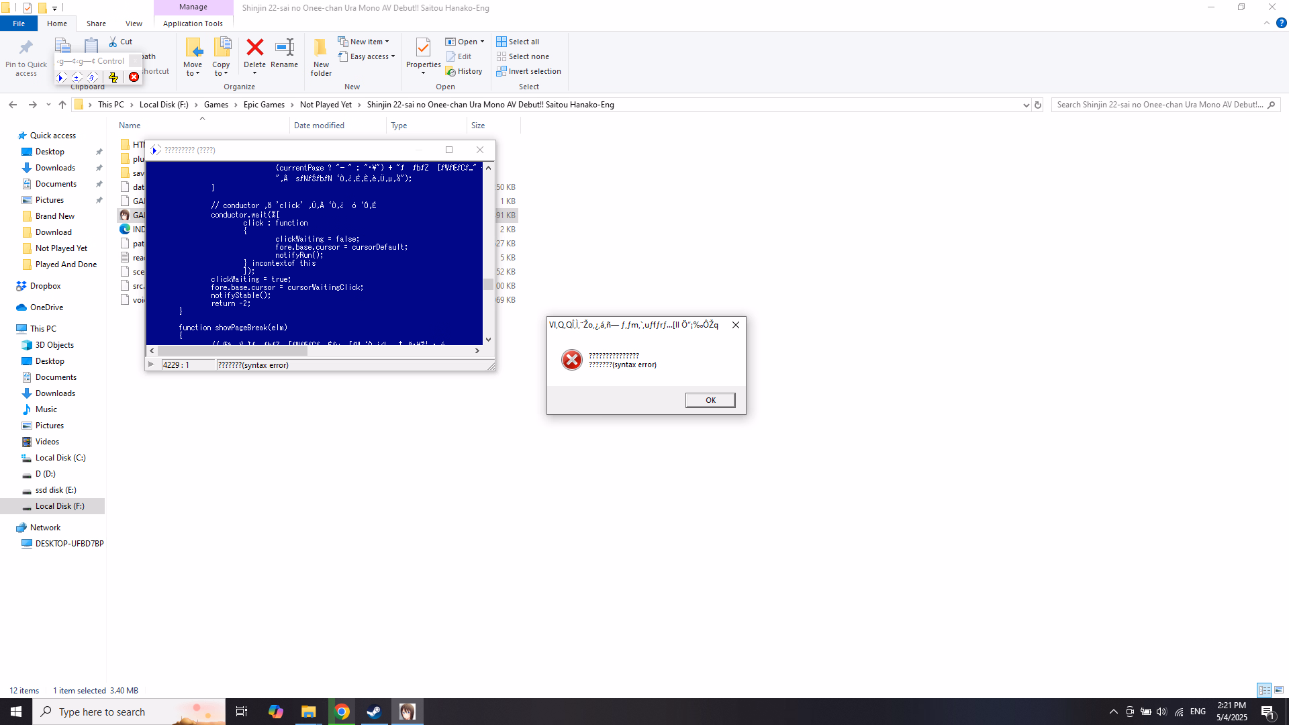The image size is (1289, 725).
Task: Click the Rename icon in ribbon
Action: [x=285, y=48]
